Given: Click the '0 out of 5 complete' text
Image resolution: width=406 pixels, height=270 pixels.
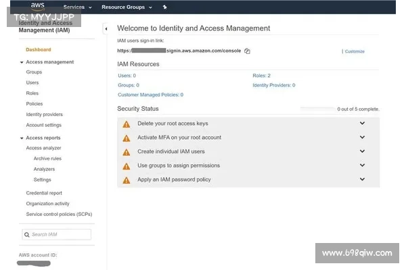Looking at the screenshot, I should [358, 109].
